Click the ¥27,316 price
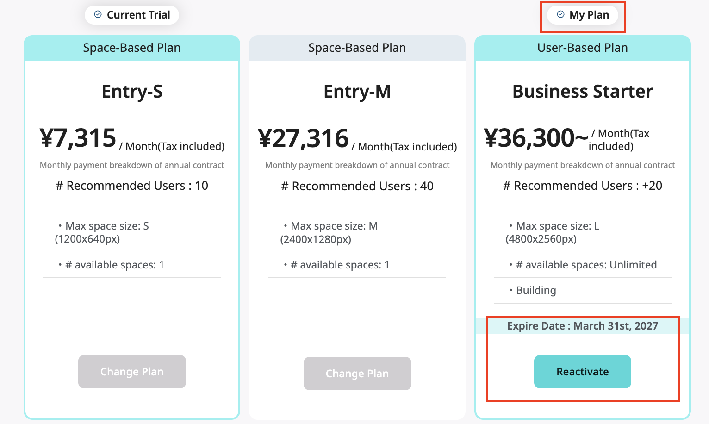 303,138
